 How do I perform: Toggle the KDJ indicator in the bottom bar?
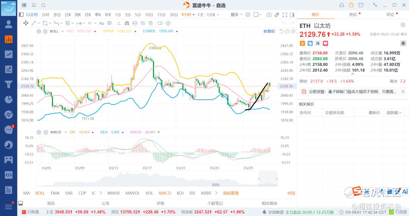tap(181, 193)
